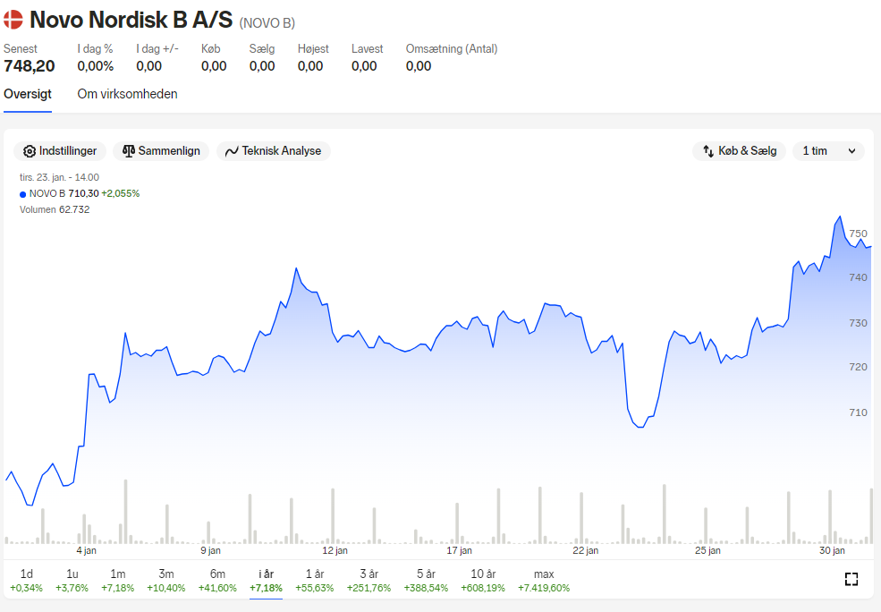Select the 1u time range
Viewport: 881px width, 612px height.
[x=72, y=581]
